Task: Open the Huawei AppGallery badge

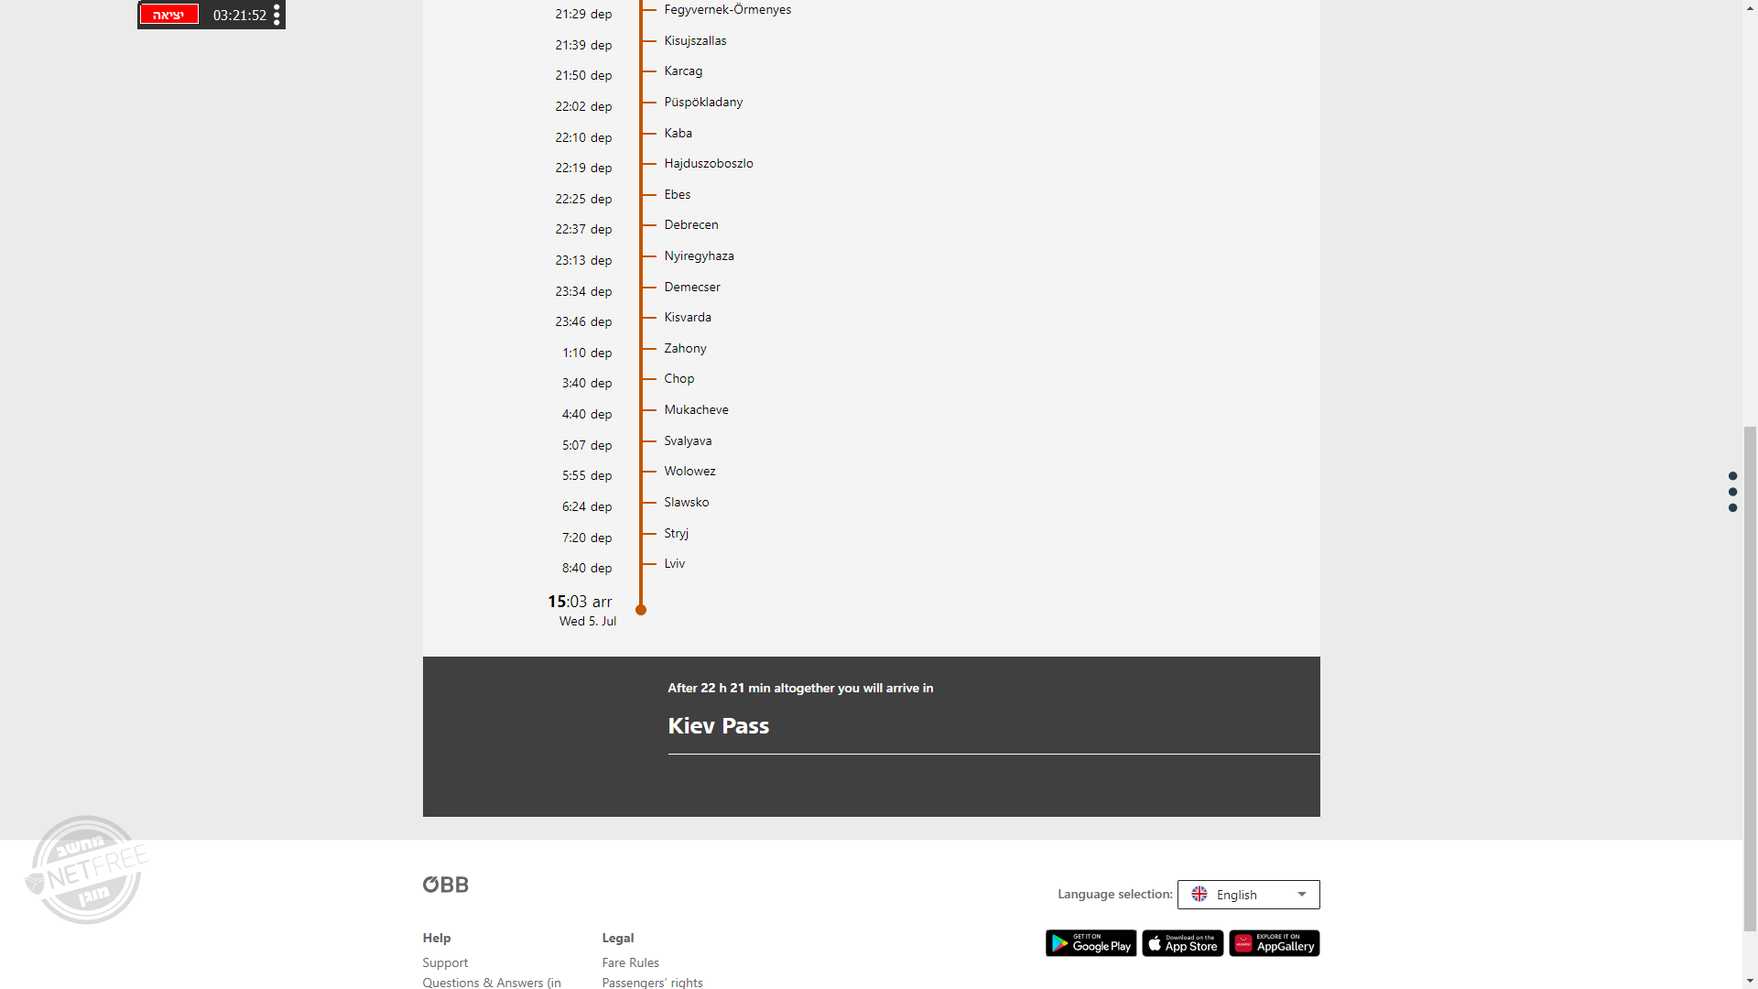Action: pyautogui.click(x=1274, y=943)
